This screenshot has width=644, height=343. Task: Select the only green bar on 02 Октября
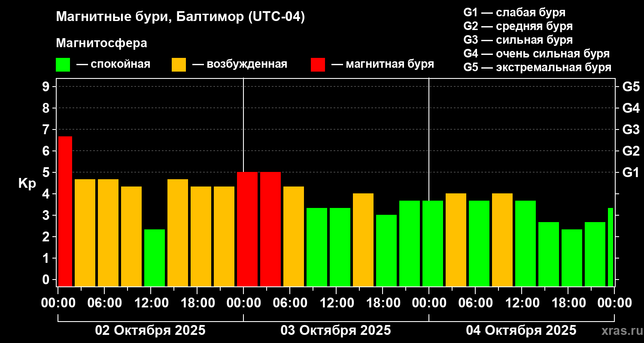point(155,258)
